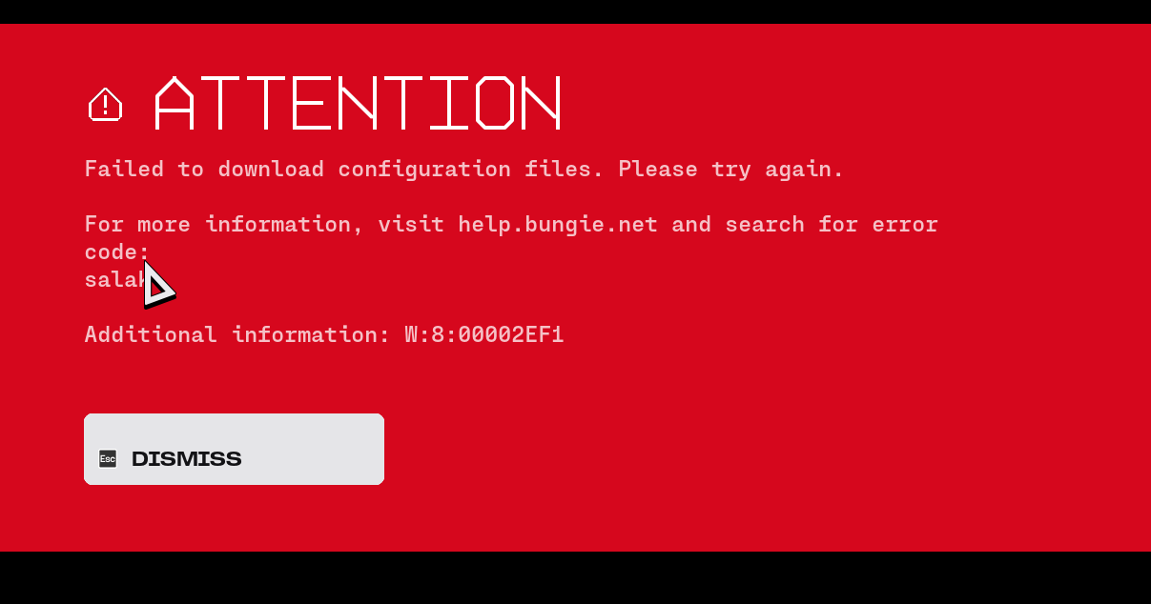Click the black bar above the red dialog
The height and width of the screenshot is (604, 1151).
[575, 11]
